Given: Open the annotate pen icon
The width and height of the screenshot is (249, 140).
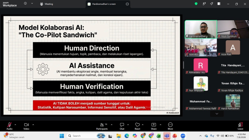Looking at the screenshot, I should pyautogui.click(x=204, y=4).
